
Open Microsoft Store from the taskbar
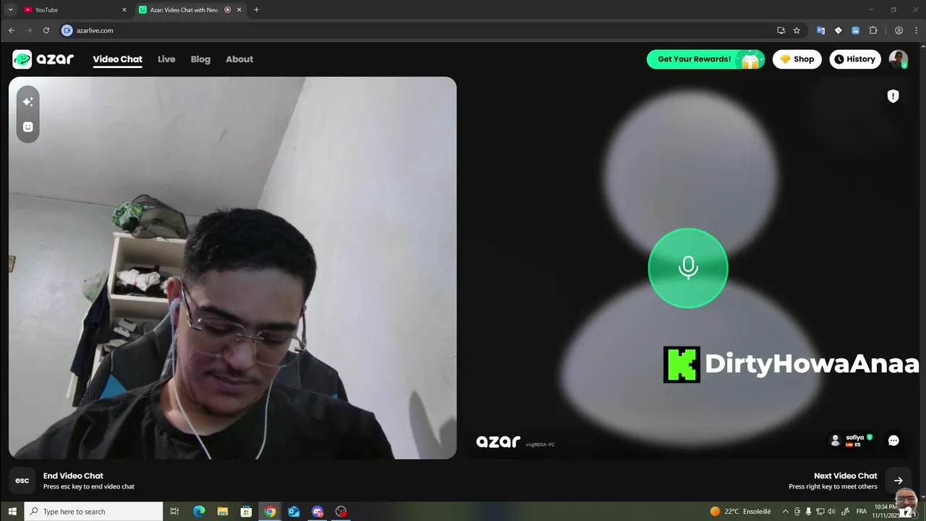point(246,512)
